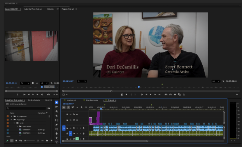Open Source monitor settings wrench

click(x=51, y=83)
